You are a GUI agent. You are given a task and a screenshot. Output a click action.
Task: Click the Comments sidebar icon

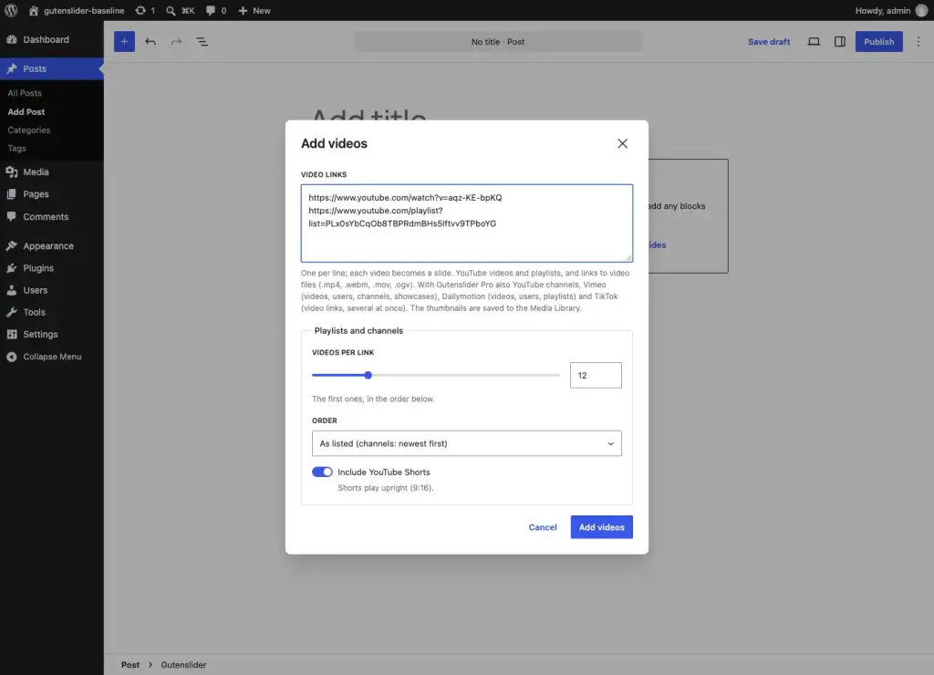(11, 216)
